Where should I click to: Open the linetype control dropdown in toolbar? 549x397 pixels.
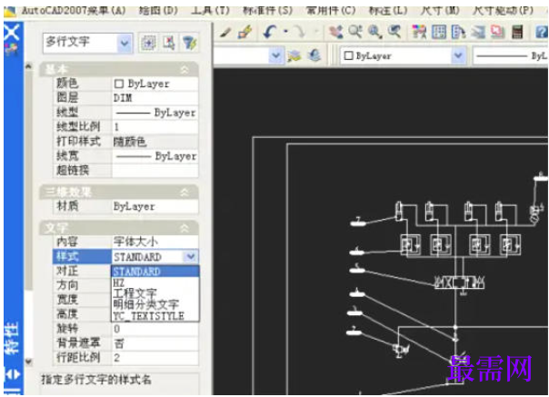click(x=511, y=56)
